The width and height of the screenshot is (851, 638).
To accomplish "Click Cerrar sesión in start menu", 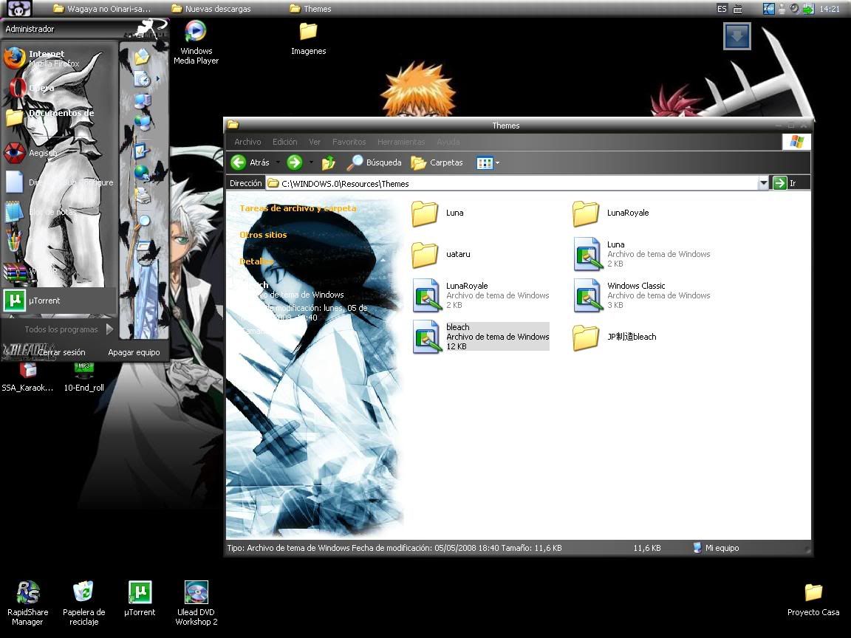I will coord(61,352).
